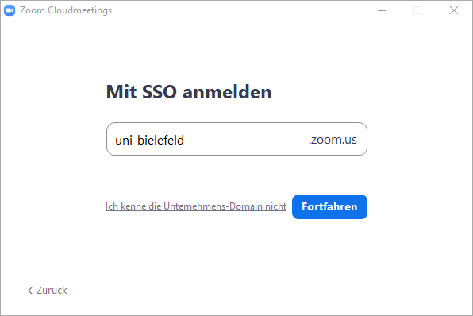Viewport: 473px width, 316px height.
Task: Click the word 'SSO' in the heading
Action: [x=160, y=92]
